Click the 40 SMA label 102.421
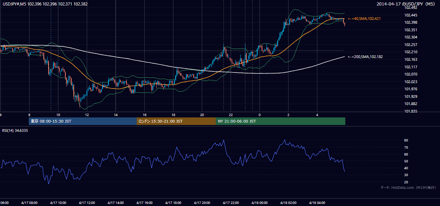This screenshot has height=206, width=440. 364,19
